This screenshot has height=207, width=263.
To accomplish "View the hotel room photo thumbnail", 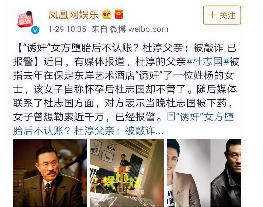I will tap(127, 173).
